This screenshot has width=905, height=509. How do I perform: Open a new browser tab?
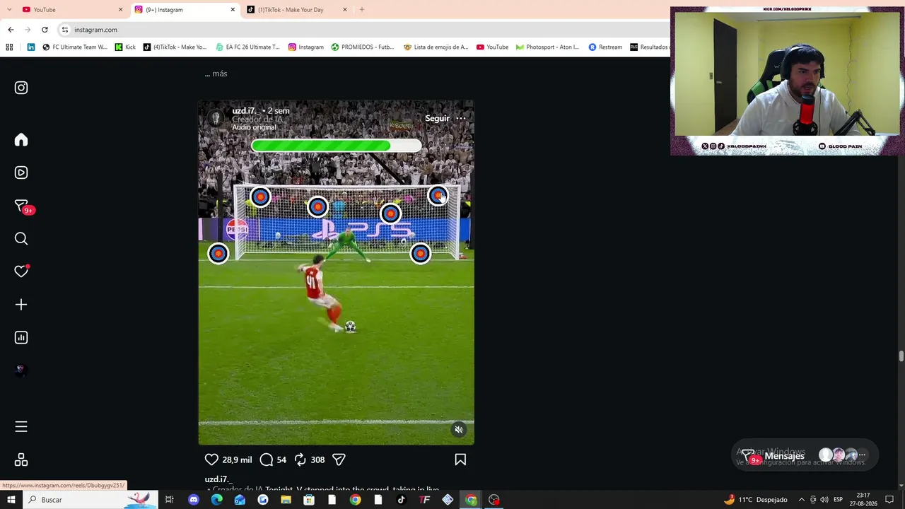[x=362, y=9]
